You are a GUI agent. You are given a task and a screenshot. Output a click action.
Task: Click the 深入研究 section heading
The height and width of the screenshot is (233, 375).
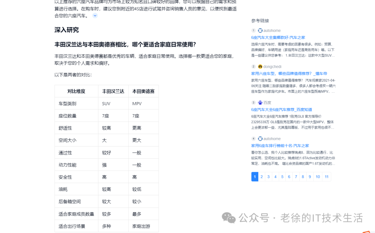[66, 30]
